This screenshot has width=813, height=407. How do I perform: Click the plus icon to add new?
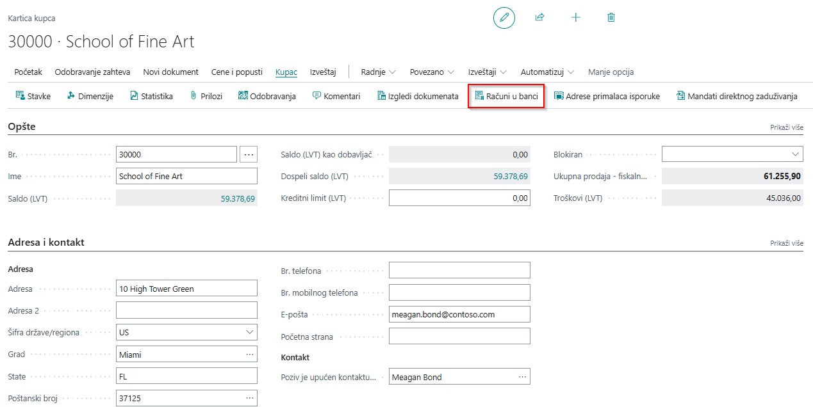[575, 18]
